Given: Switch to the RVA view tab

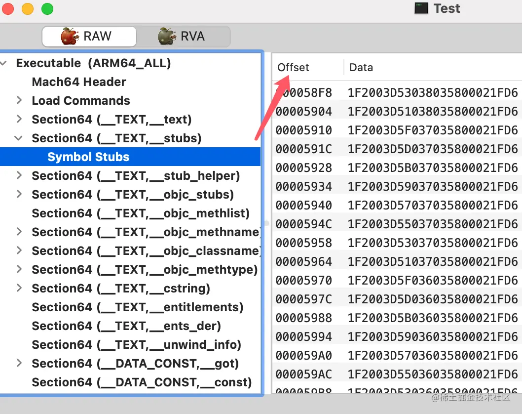Looking at the screenshot, I should pos(184,37).
